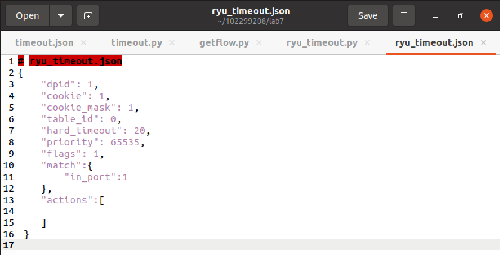500x255 pixels.
Task: Click the new document icon button
Action: [88, 15]
